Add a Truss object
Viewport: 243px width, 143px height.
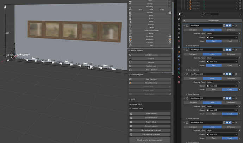[150, 19]
